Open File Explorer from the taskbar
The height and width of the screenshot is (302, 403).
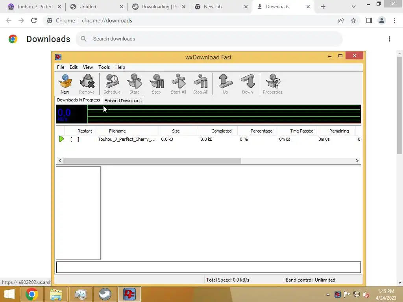pyautogui.click(x=56, y=294)
